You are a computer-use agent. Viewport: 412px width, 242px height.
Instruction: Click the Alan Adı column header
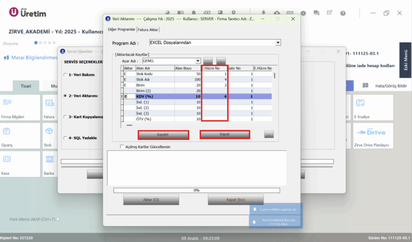[155, 68]
